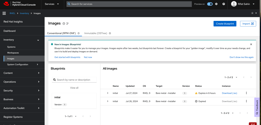Open kebab menu for Jul 27, 2024 image
This screenshot has height=125, width=261.
[x=246, y=93]
